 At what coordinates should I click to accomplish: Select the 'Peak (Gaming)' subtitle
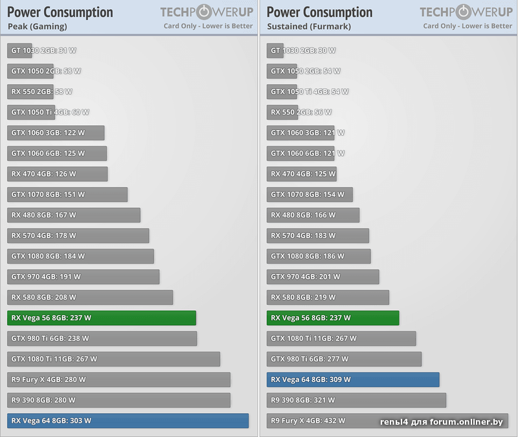coord(38,27)
